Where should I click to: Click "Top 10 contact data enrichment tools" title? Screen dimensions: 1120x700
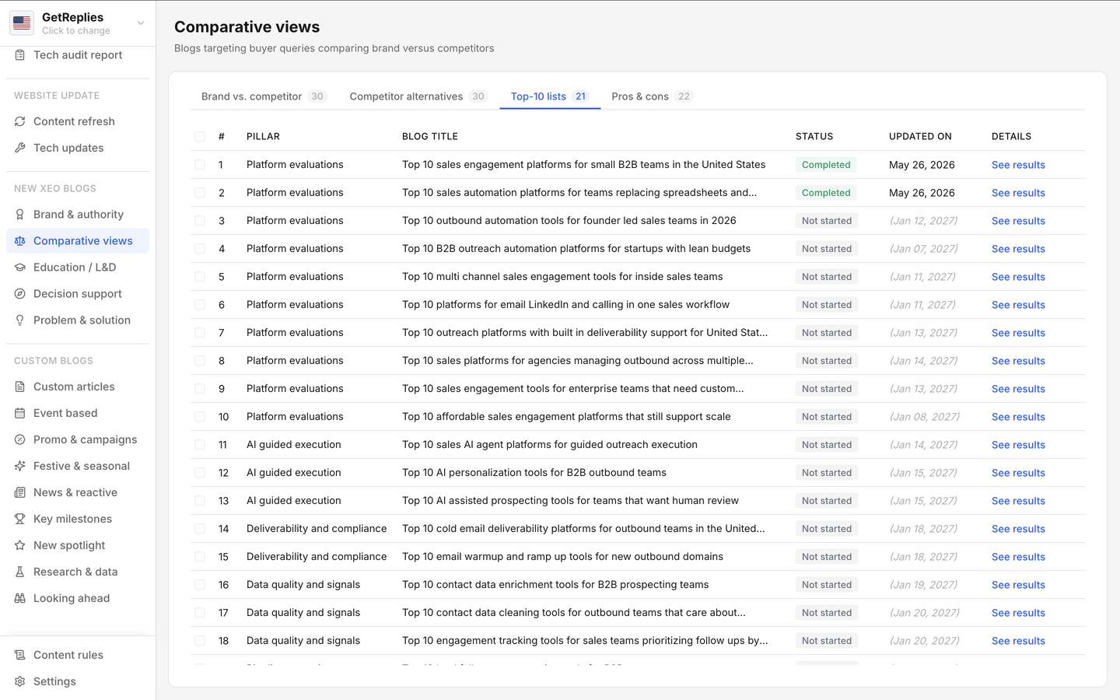(555, 585)
